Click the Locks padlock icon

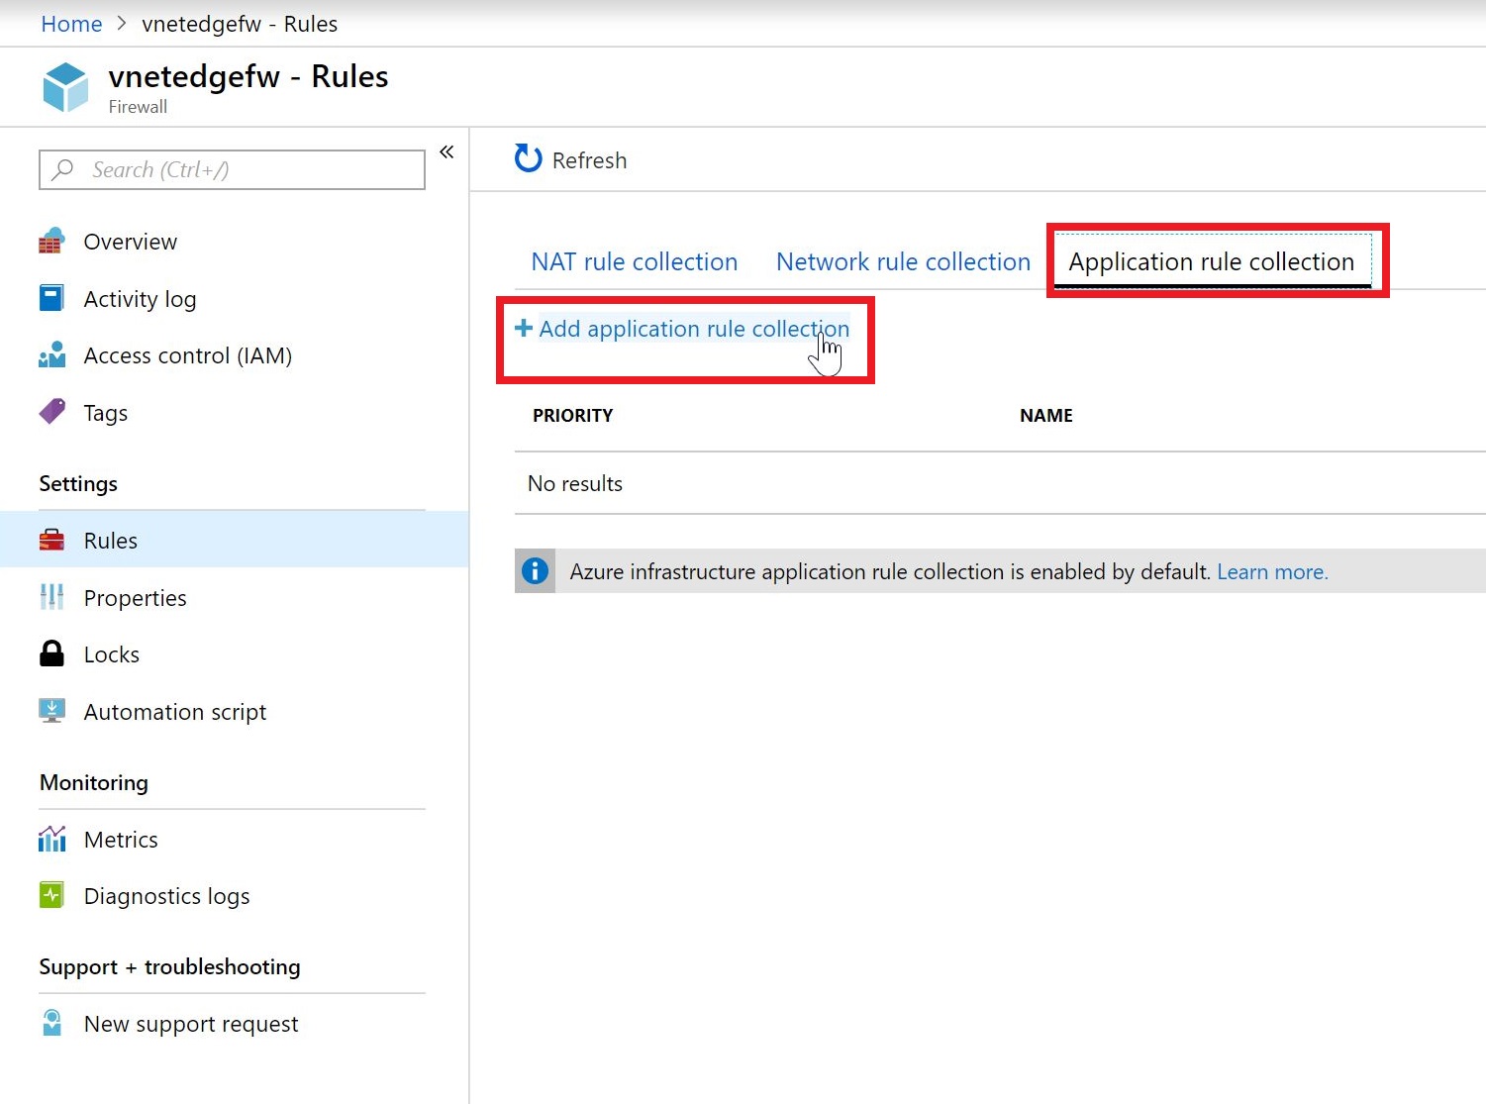coord(51,653)
